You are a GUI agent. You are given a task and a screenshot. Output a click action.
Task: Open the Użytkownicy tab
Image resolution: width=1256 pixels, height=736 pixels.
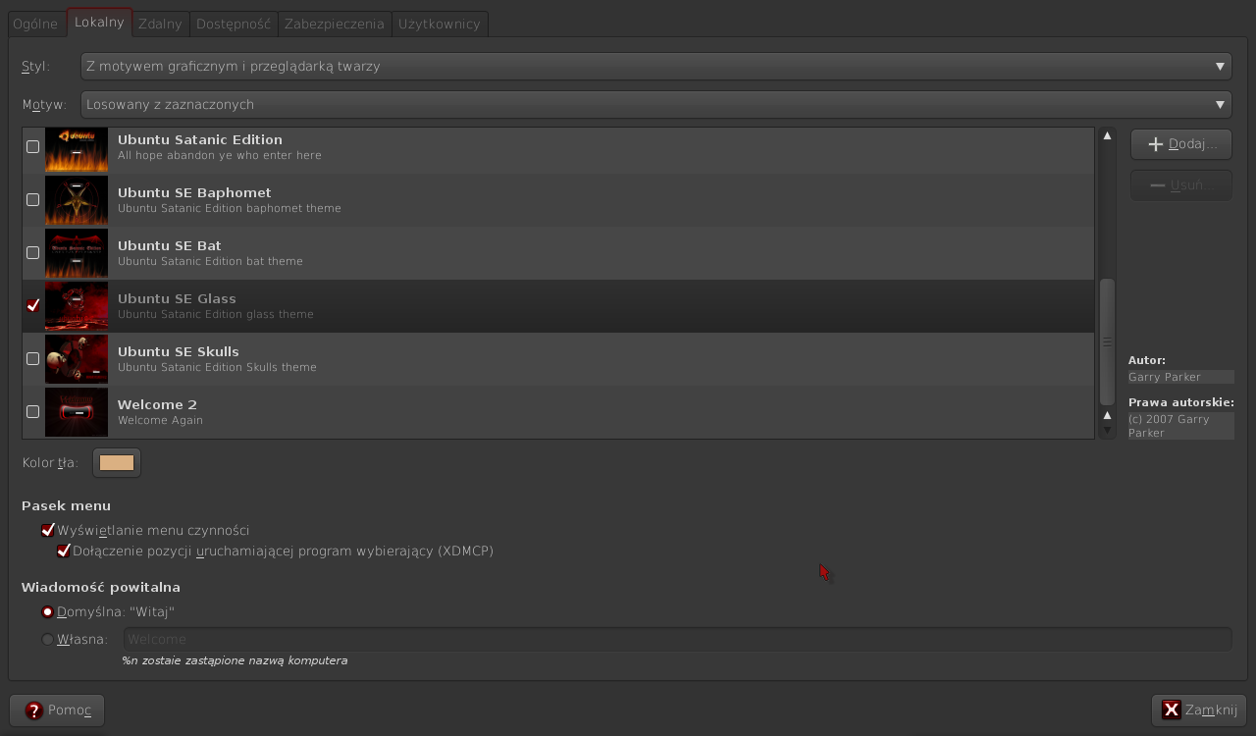[x=440, y=24]
